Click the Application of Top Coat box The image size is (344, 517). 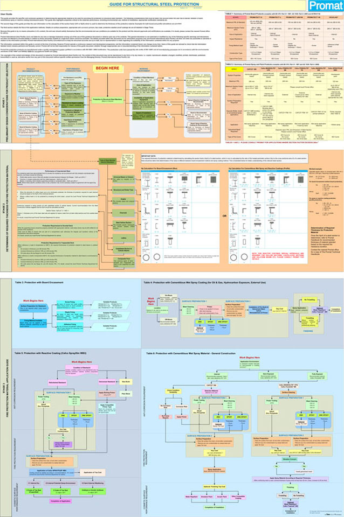[93, 472]
